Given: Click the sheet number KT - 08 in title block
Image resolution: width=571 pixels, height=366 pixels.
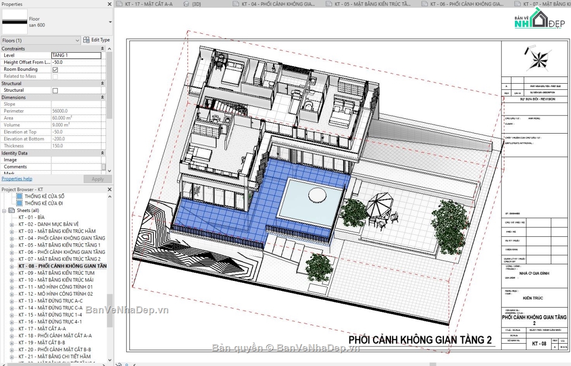Looking at the screenshot, I should coord(539,343).
